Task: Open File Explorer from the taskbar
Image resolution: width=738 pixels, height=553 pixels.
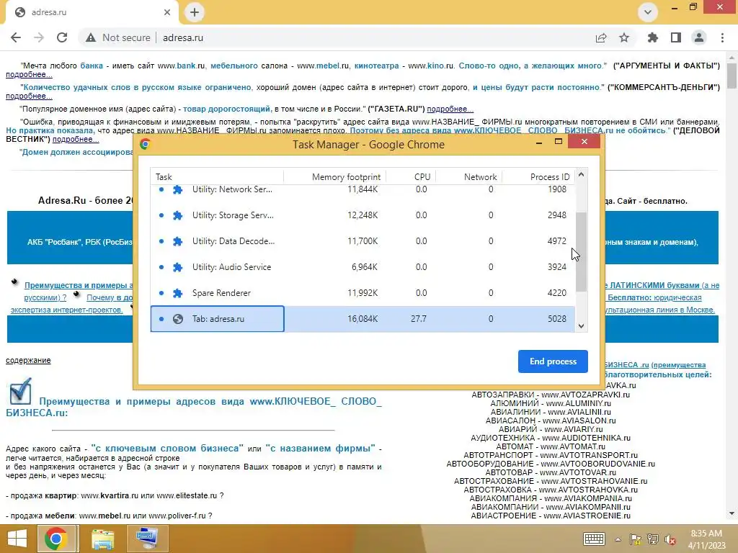Action: 102,539
